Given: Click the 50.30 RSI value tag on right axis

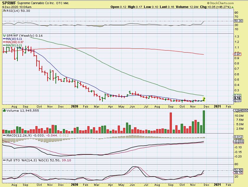Looking at the screenshot, I should (x=238, y=21).
